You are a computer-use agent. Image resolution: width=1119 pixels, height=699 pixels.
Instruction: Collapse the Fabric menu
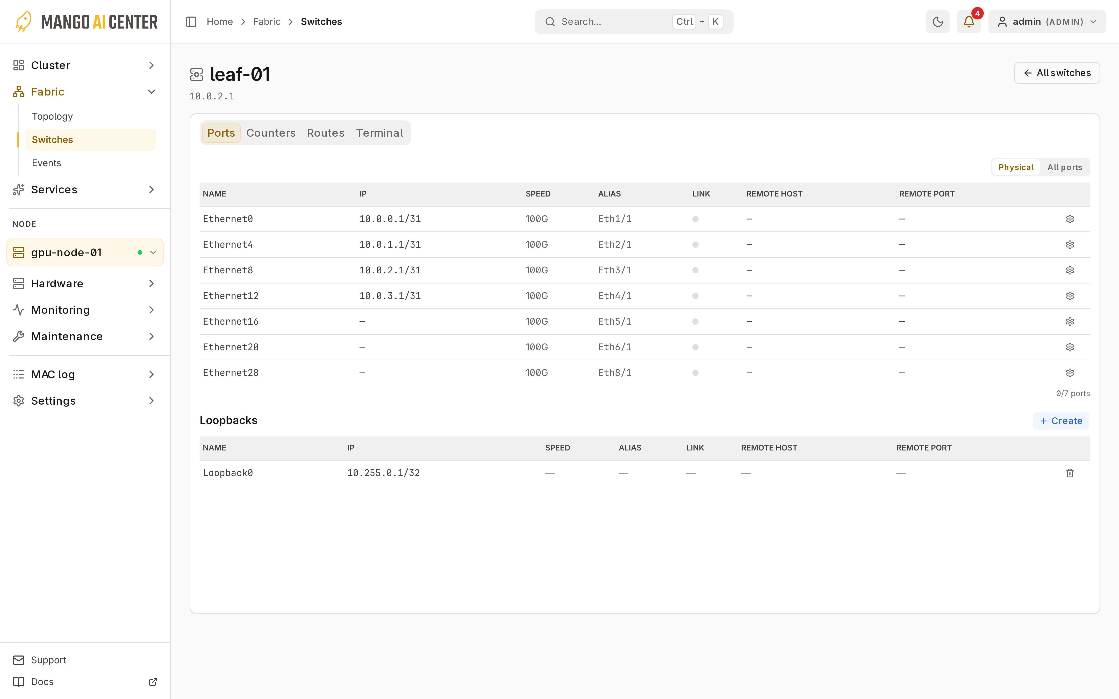tap(85, 92)
